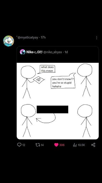
Task: Open the mysticatyay profile avatar
Action: 9,41
